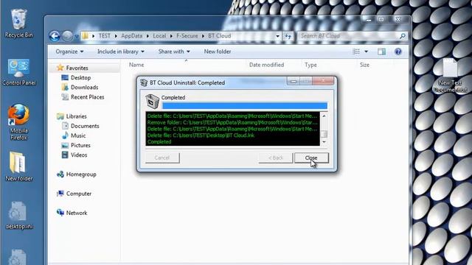Select the Pictures library
472x265 pixels.
pos(80,145)
